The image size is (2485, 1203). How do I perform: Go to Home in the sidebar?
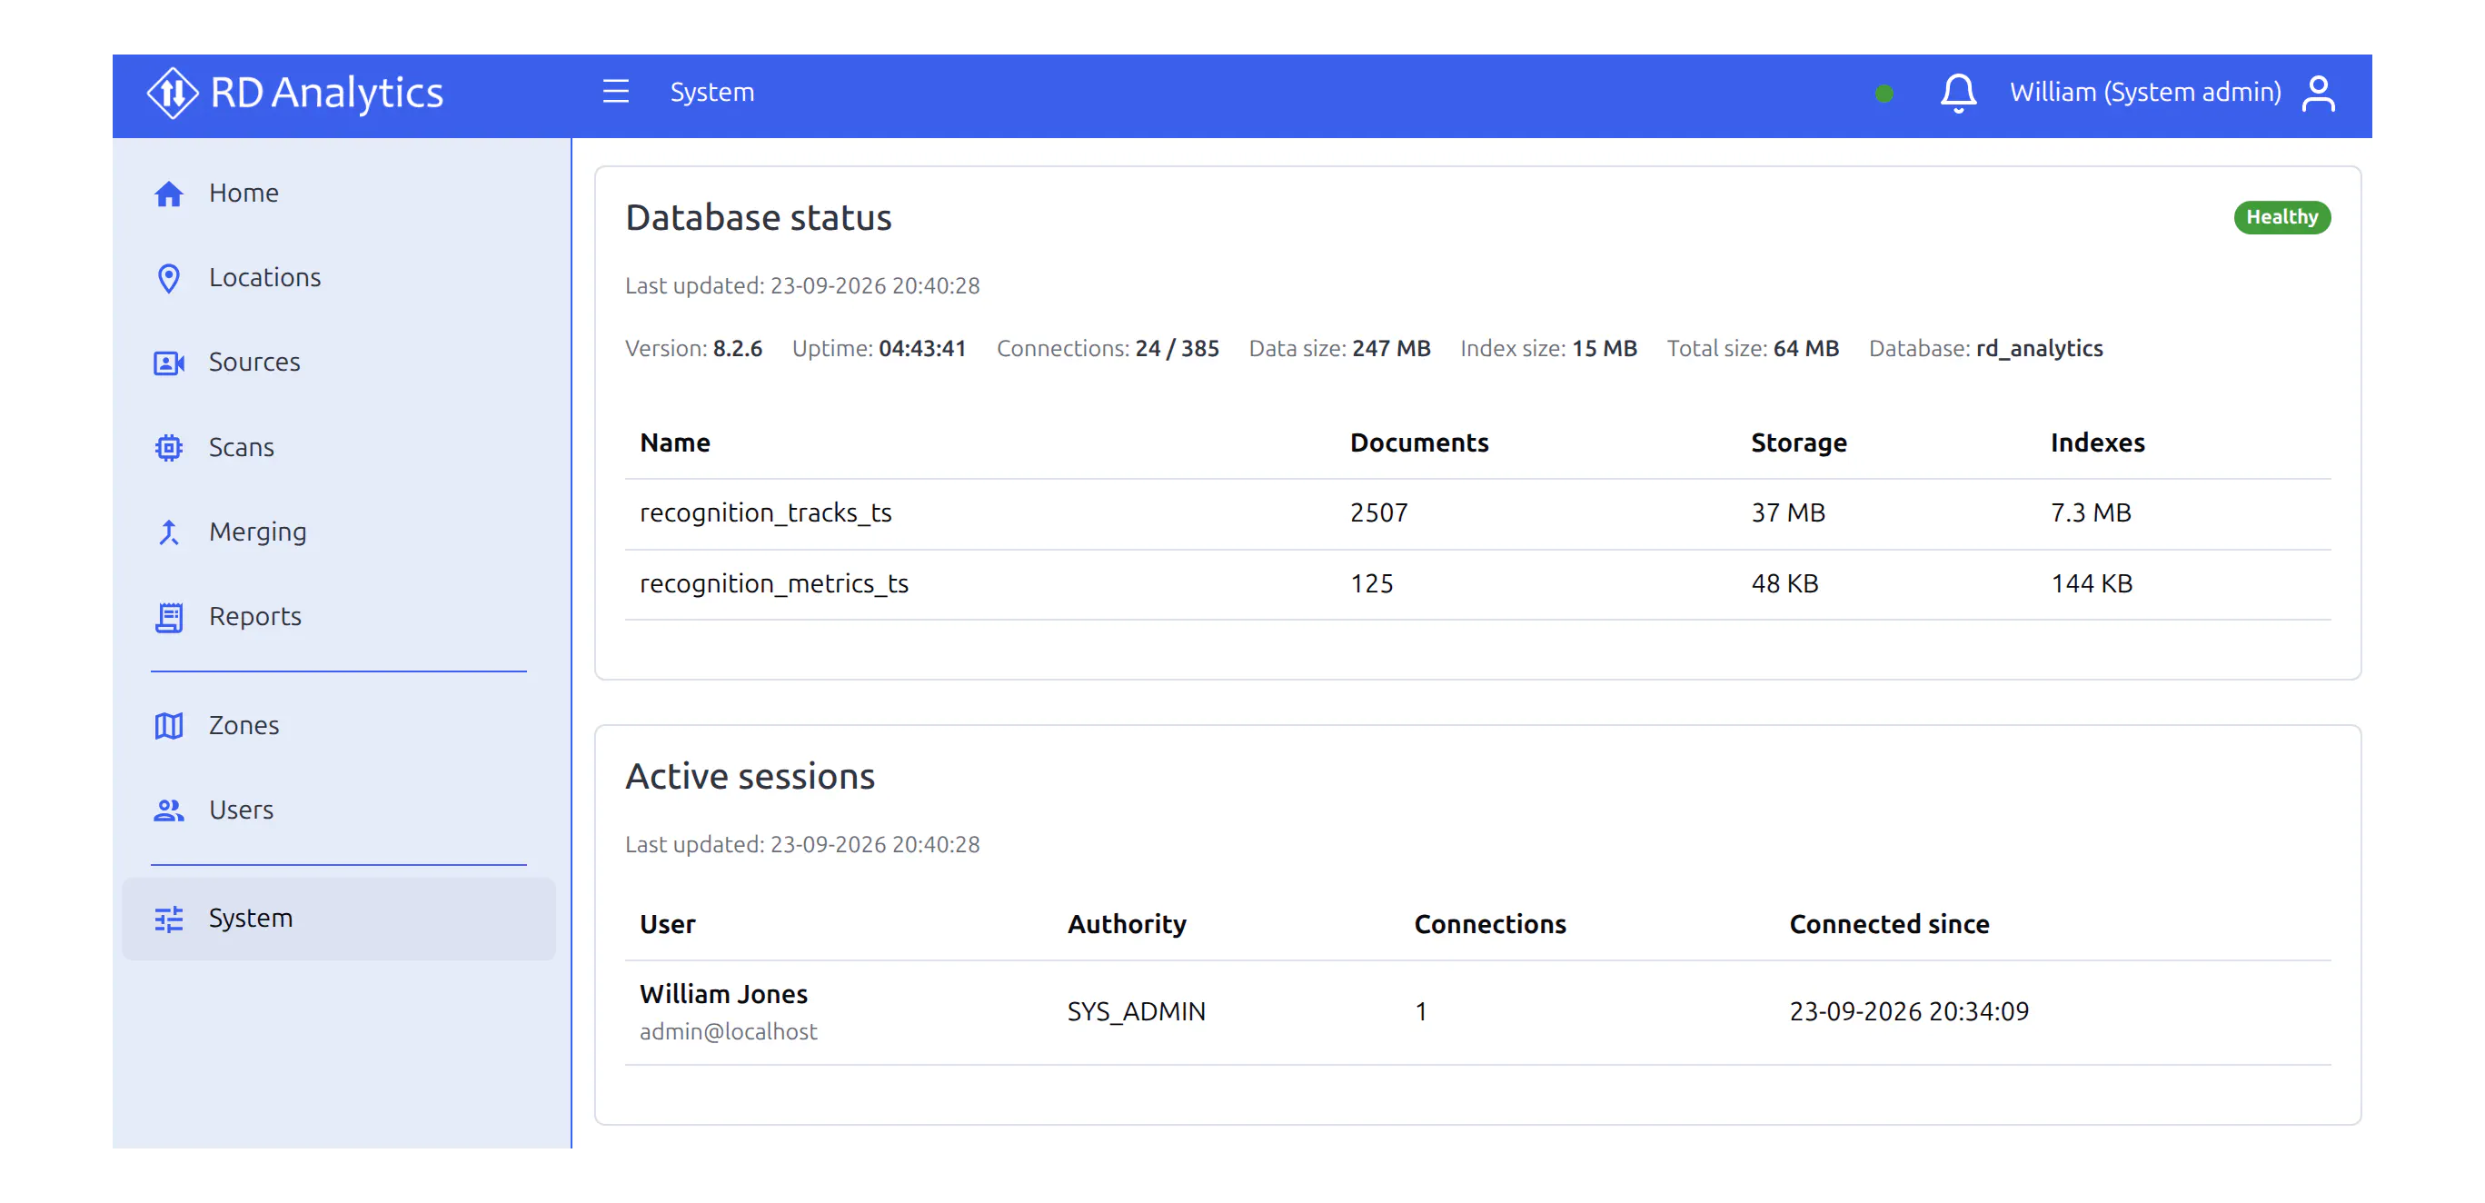point(339,193)
